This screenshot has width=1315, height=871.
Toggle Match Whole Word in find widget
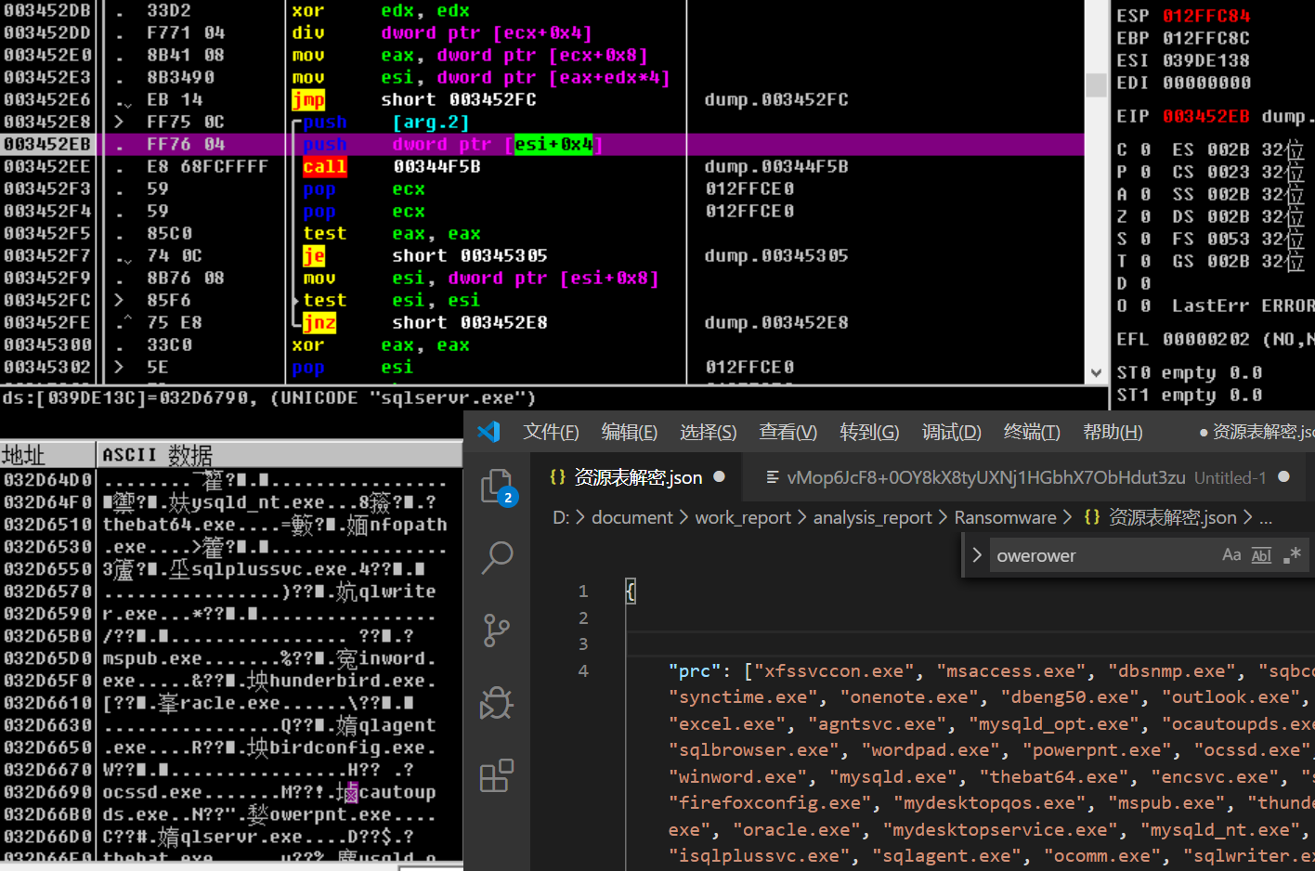tap(1261, 555)
